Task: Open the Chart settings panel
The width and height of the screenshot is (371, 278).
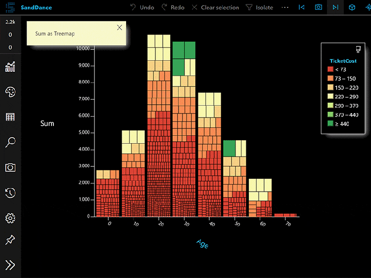Action: [10, 67]
